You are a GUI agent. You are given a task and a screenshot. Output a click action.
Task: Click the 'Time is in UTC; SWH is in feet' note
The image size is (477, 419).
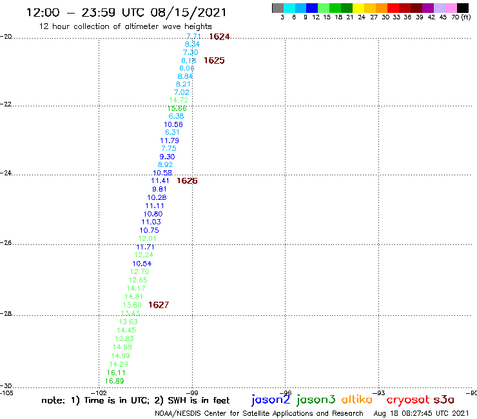click(135, 400)
